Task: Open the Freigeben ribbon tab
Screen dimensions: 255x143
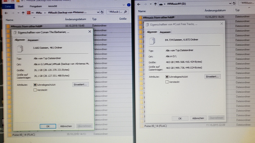Action: coord(35,6)
